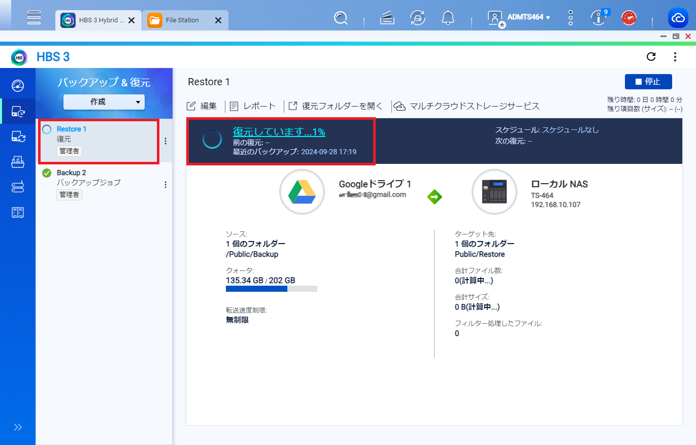The height and width of the screenshot is (445, 696).
Task: Open the Job logs sidebar icon
Action: (18, 213)
